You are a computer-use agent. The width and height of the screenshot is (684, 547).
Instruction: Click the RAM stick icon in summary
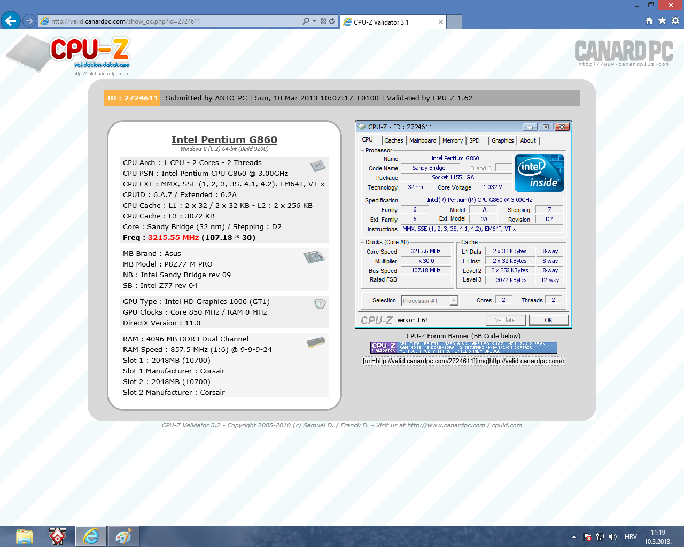tap(316, 342)
